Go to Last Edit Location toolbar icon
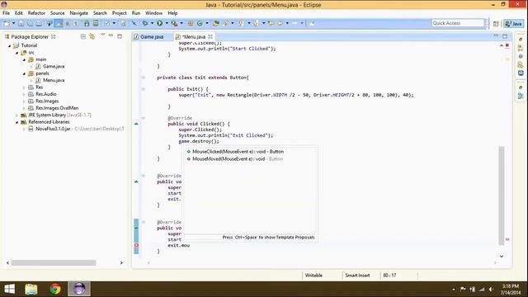Viewport: 528px width, 297px height. pos(271,23)
